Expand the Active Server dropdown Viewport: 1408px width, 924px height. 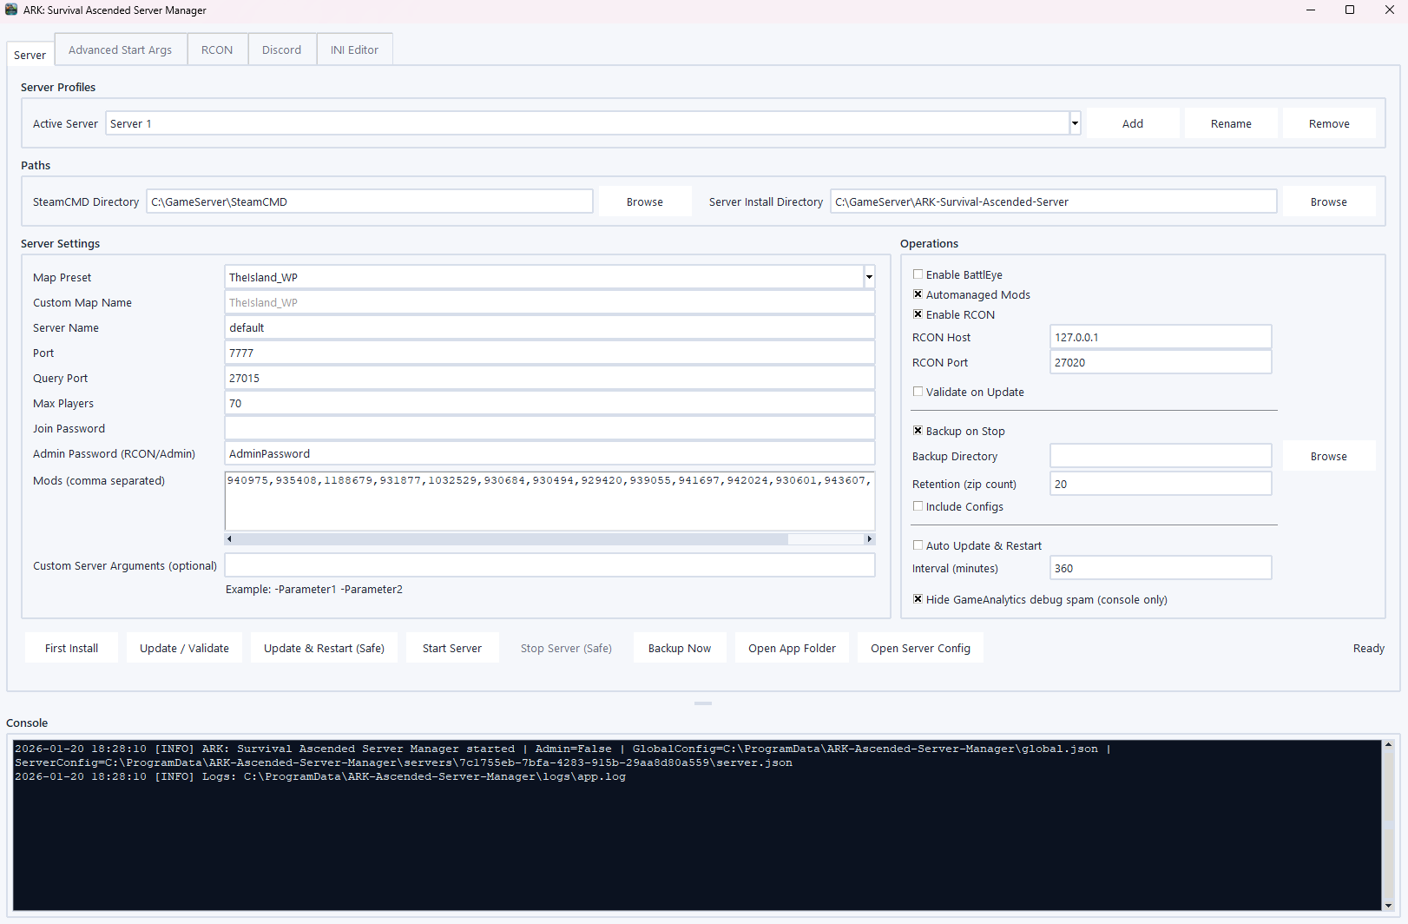click(x=1075, y=123)
